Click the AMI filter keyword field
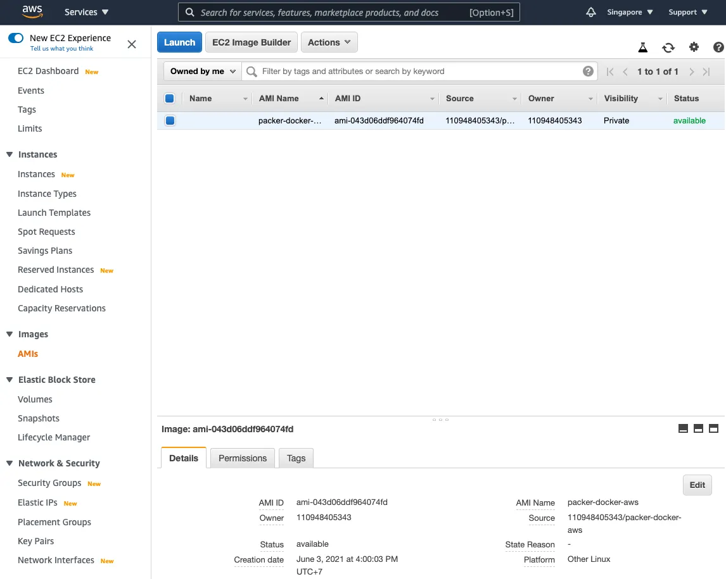The image size is (726, 579). tap(419, 72)
